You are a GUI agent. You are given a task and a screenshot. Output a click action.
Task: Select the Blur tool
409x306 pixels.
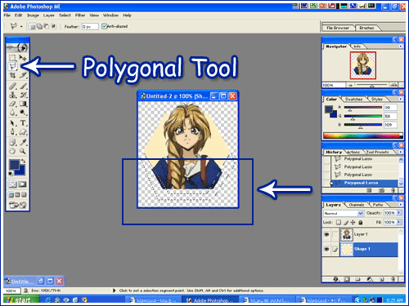coord(12,113)
